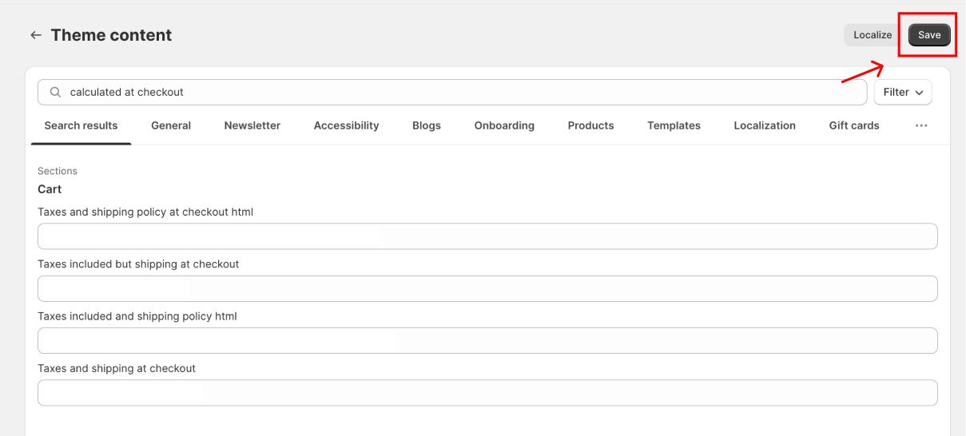This screenshot has width=966, height=436.
Task: Click the 'Taxes included and shipping policy html' field
Action: (x=487, y=340)
